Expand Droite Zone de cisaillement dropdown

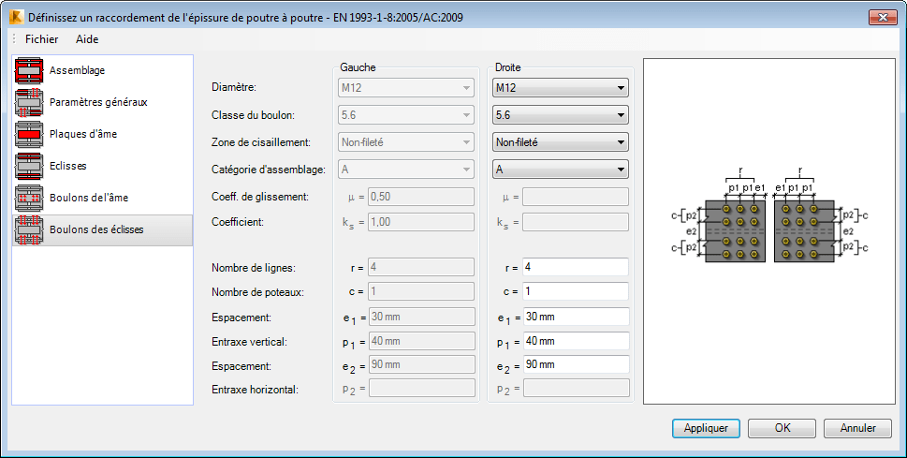pyautogui.click(x=560, y=141)
